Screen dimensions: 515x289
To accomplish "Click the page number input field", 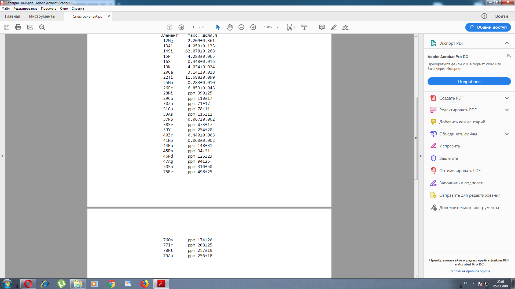I will (x=193, y=27).
